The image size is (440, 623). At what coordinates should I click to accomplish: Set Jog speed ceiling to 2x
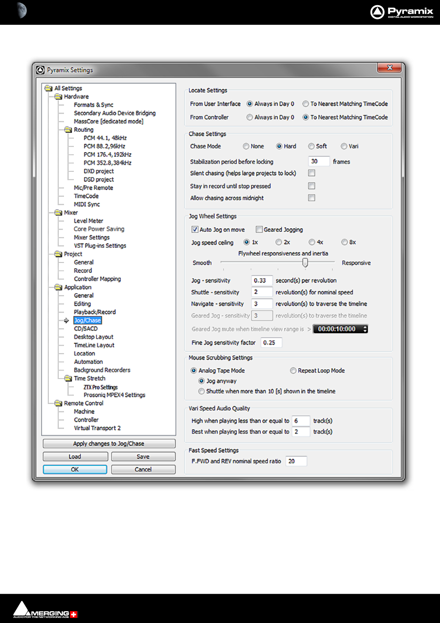click(279, 242)
